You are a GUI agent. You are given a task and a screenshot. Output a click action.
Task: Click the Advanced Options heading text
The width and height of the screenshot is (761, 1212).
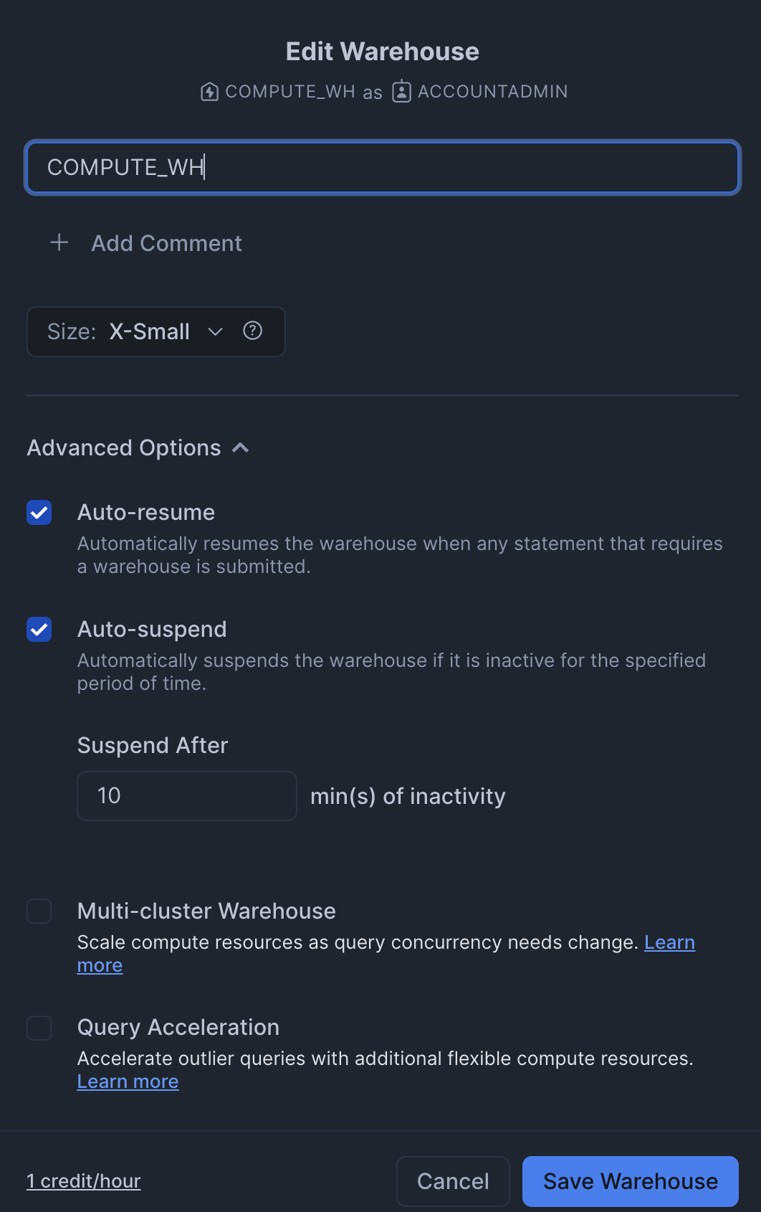[124, 448]
